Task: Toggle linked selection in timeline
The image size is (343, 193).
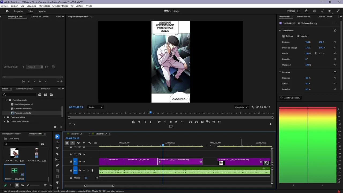Action: tap(78, 143)
